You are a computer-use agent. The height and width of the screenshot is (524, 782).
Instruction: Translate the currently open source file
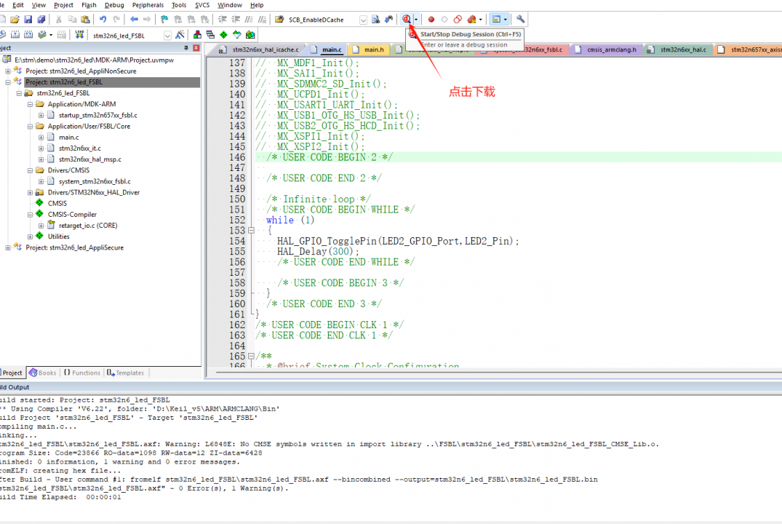[4, 33]
